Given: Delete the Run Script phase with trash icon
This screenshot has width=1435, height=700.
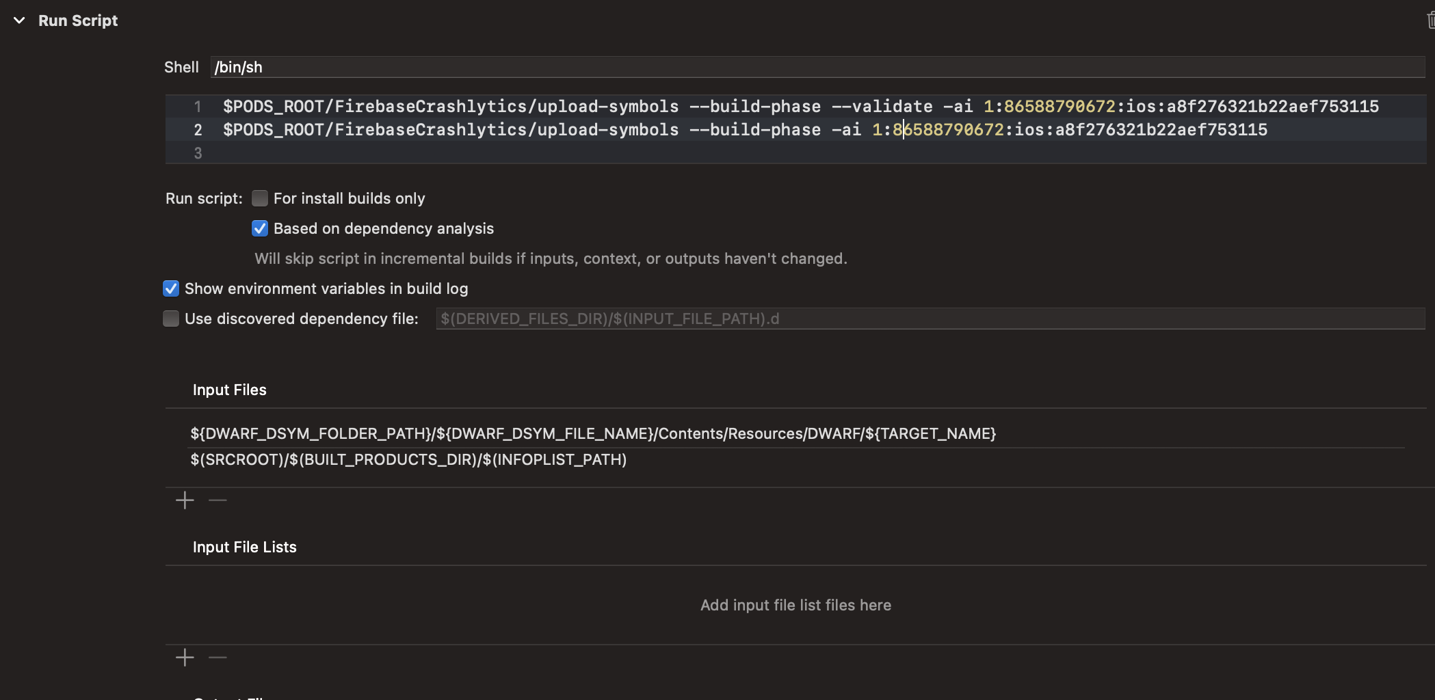Looking at the screenshot, I should 1430,21.
